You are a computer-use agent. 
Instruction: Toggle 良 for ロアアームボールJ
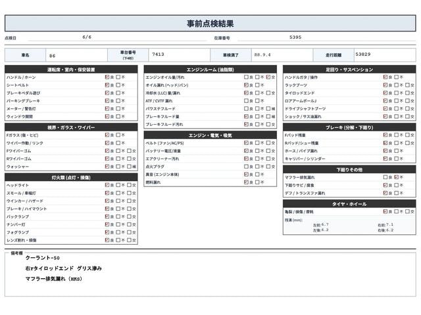385,100
